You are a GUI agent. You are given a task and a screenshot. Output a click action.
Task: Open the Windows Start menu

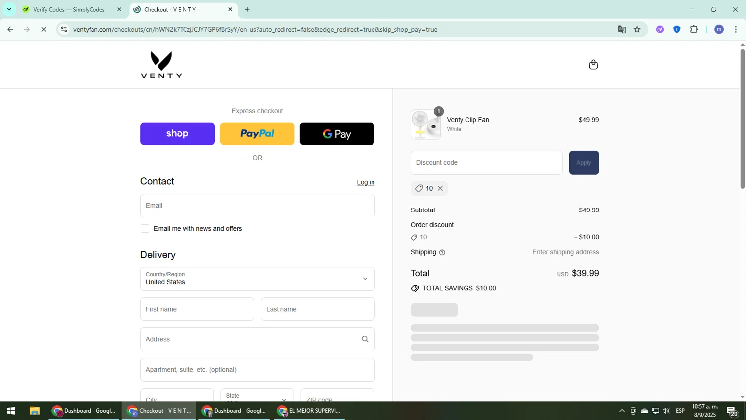pyautogui.click(x=11, y=411)
